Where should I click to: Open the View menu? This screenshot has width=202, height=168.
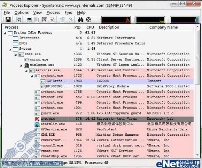[x=38, y=13]
